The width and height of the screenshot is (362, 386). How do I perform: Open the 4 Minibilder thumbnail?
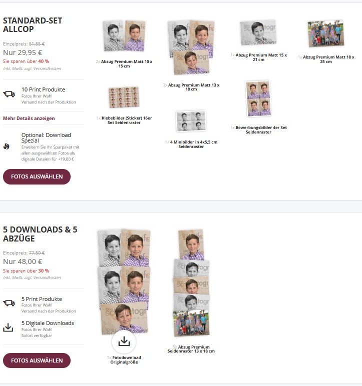191,121
